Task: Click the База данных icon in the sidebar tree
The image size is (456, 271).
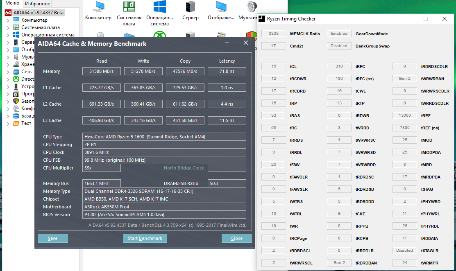Action: (x=16, y=115)
